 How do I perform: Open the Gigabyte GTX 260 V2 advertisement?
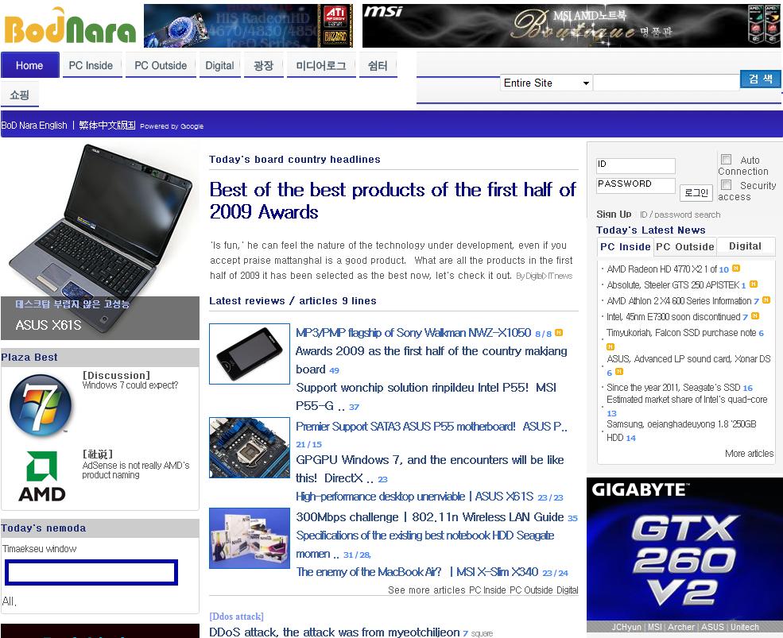pyautogui.click(x=684, y=555)
